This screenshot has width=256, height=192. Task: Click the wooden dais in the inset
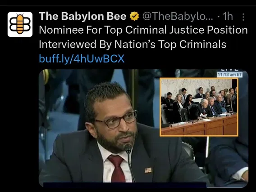[200, 127]
